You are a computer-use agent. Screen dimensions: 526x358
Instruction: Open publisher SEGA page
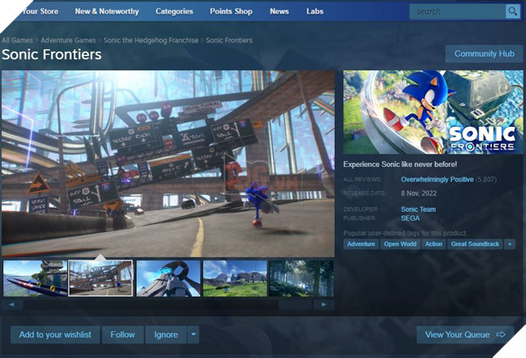[x=410, y=218]
